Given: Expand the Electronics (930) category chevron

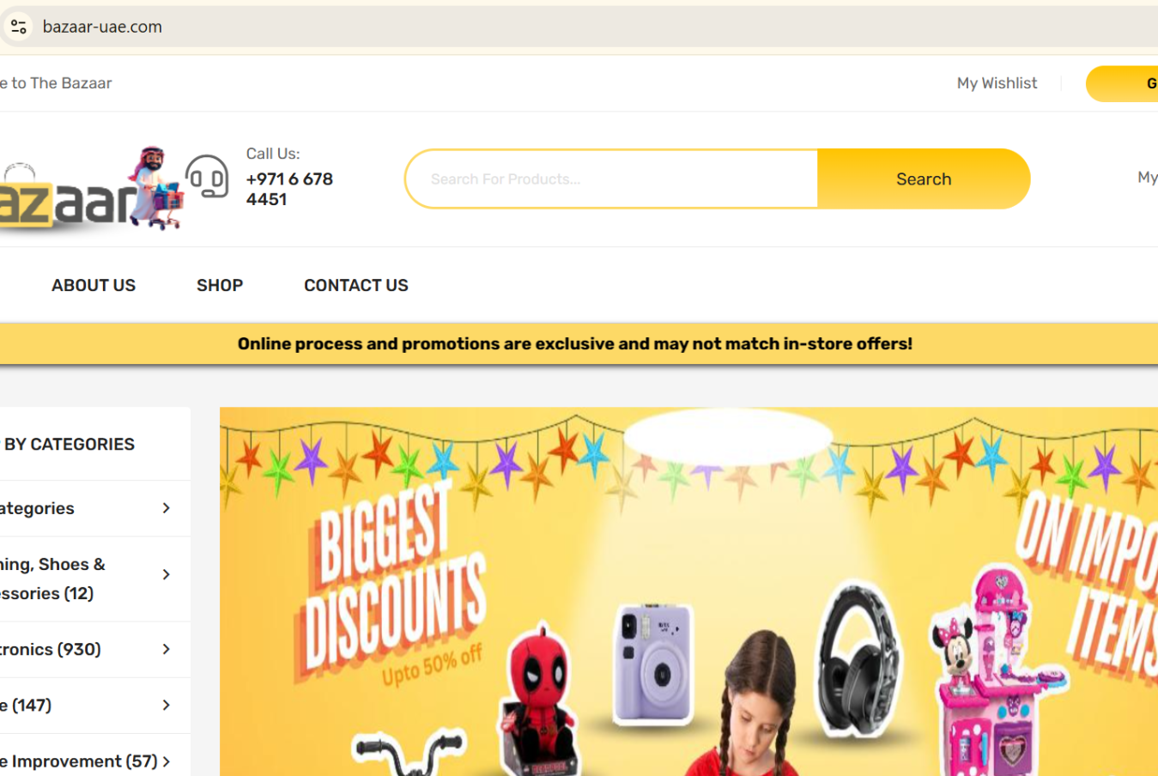Looking at the screenshot, I should [166, 649].
